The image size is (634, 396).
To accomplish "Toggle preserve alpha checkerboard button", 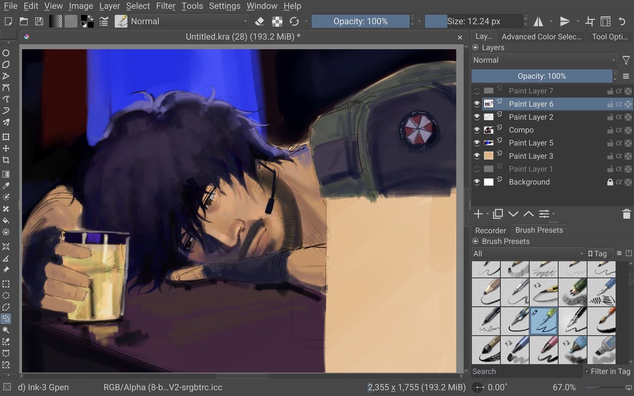I will pyautogui.click(x=277, y=21).
